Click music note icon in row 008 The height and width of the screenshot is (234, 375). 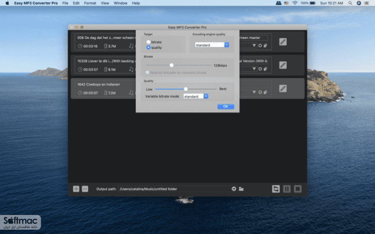point(131,45)
